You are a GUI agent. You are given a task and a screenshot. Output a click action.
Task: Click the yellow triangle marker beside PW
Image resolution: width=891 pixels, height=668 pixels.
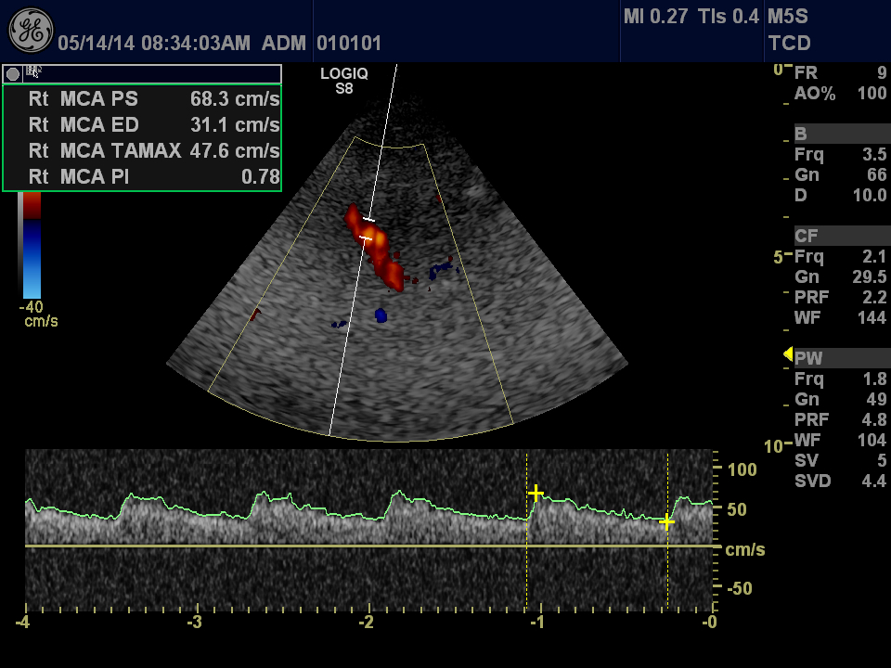point(788,354)
